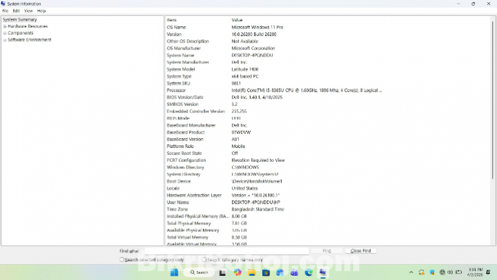The height and width of the screenshot is (280, 497).
Task: Select the Processor row
Action: pos(328,90)
